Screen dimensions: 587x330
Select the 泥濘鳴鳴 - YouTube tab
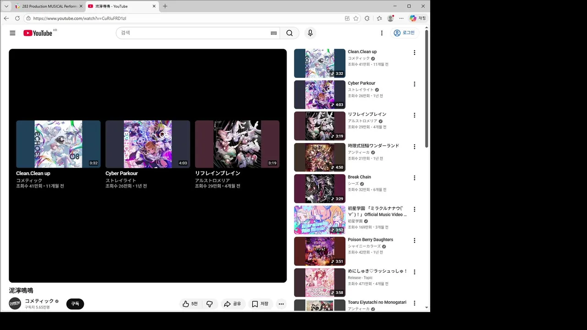coord(120,6)
